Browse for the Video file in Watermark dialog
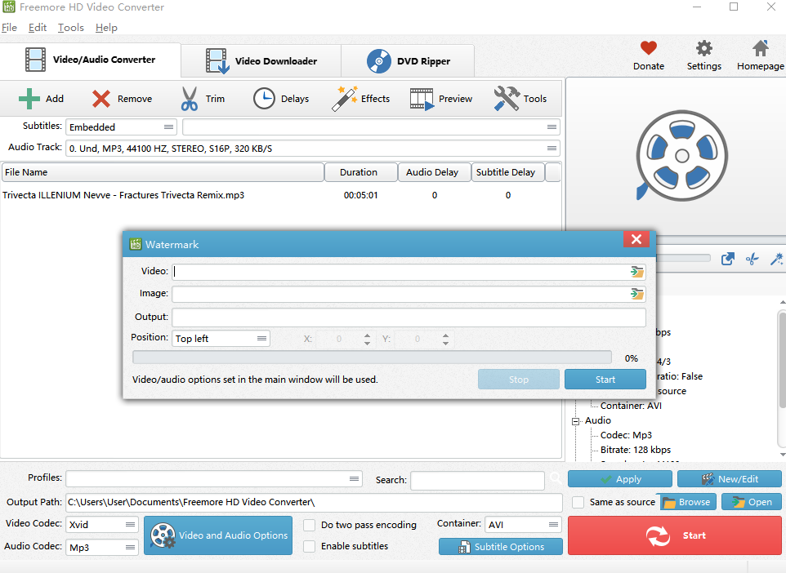 point(636,272)
